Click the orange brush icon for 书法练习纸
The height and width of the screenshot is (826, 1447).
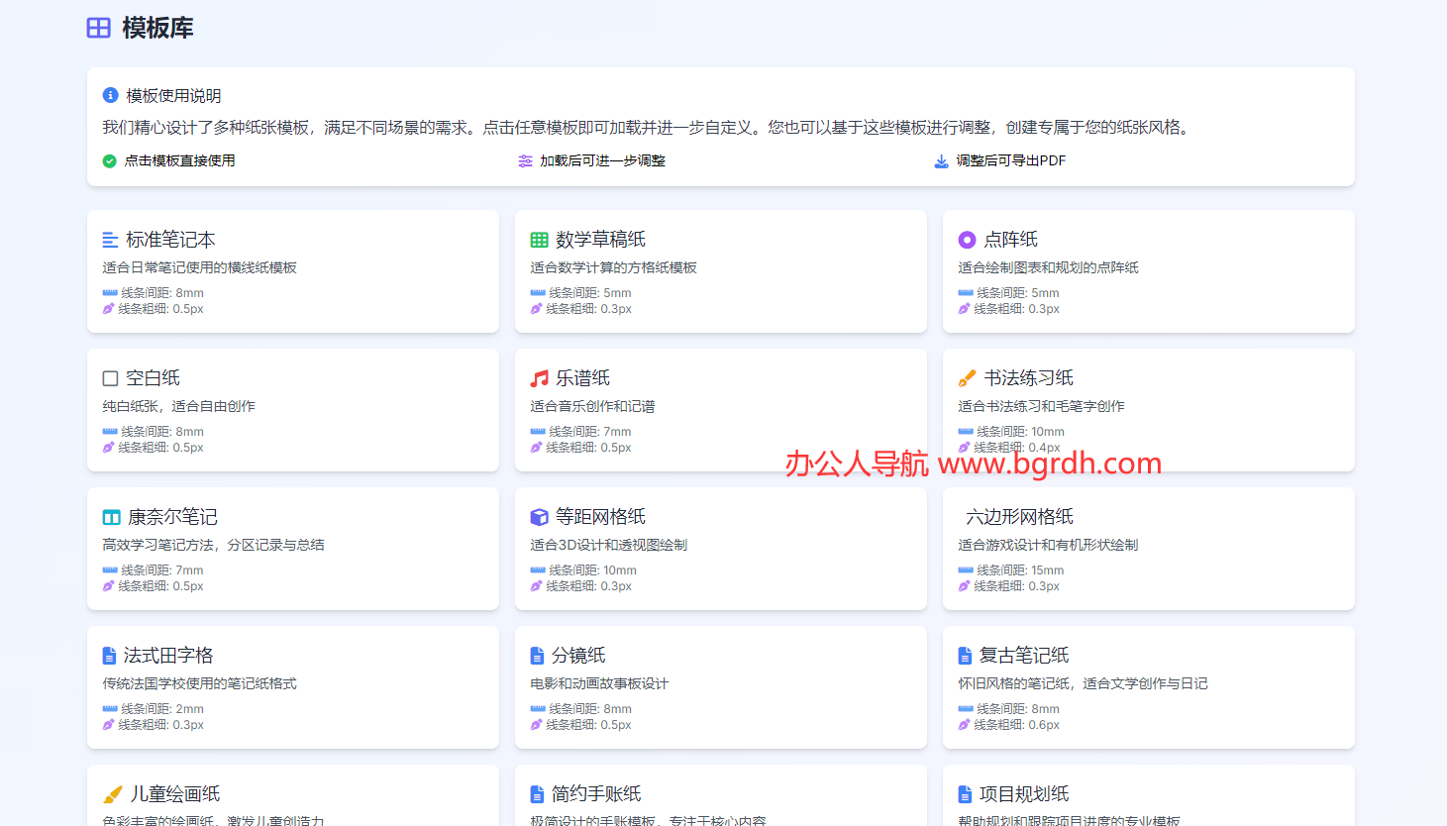[x=967, y=378]
